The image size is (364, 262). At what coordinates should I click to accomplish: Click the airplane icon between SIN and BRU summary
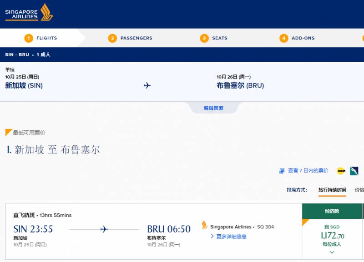tap(147, 85)
